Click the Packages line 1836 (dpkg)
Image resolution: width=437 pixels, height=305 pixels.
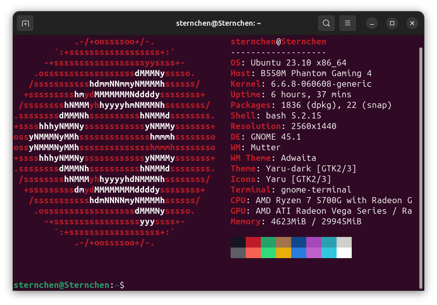pyautogui.click(x=311, y=105)
